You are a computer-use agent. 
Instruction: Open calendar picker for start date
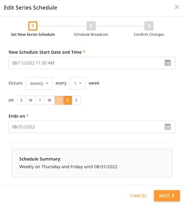click(x=167, y=63)
